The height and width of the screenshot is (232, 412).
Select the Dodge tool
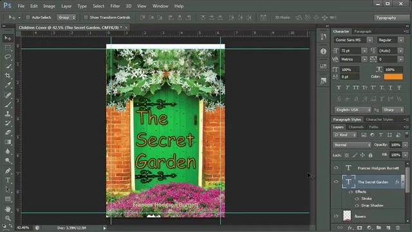[8, 160]
